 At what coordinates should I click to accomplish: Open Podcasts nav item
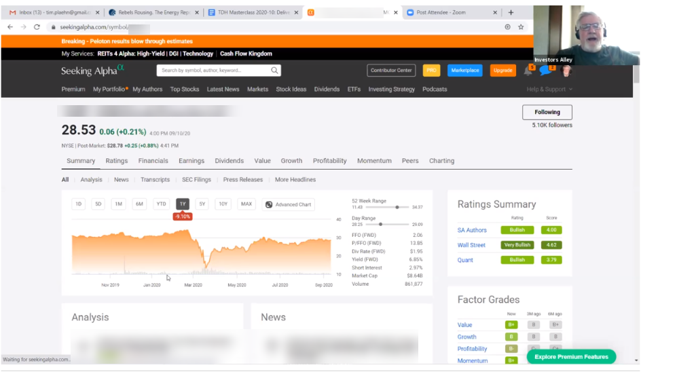[x=435, y=90]
